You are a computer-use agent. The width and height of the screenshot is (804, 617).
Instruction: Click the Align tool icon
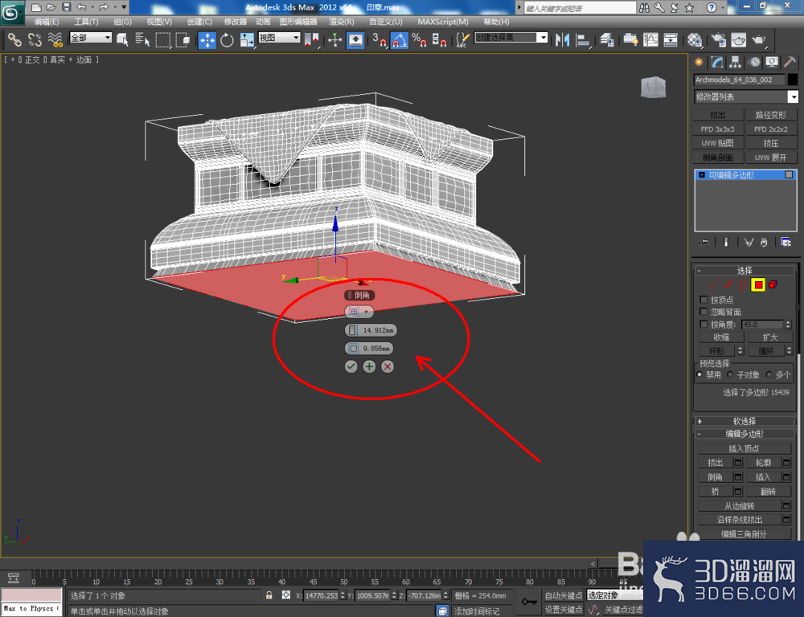[583, 40]
